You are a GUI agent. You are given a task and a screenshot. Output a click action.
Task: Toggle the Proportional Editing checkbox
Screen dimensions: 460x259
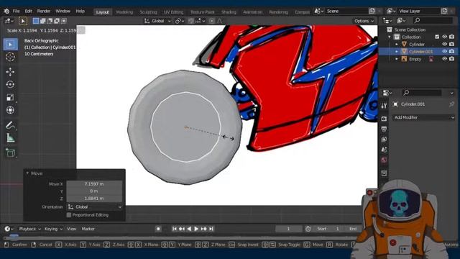tap(69, 215)
